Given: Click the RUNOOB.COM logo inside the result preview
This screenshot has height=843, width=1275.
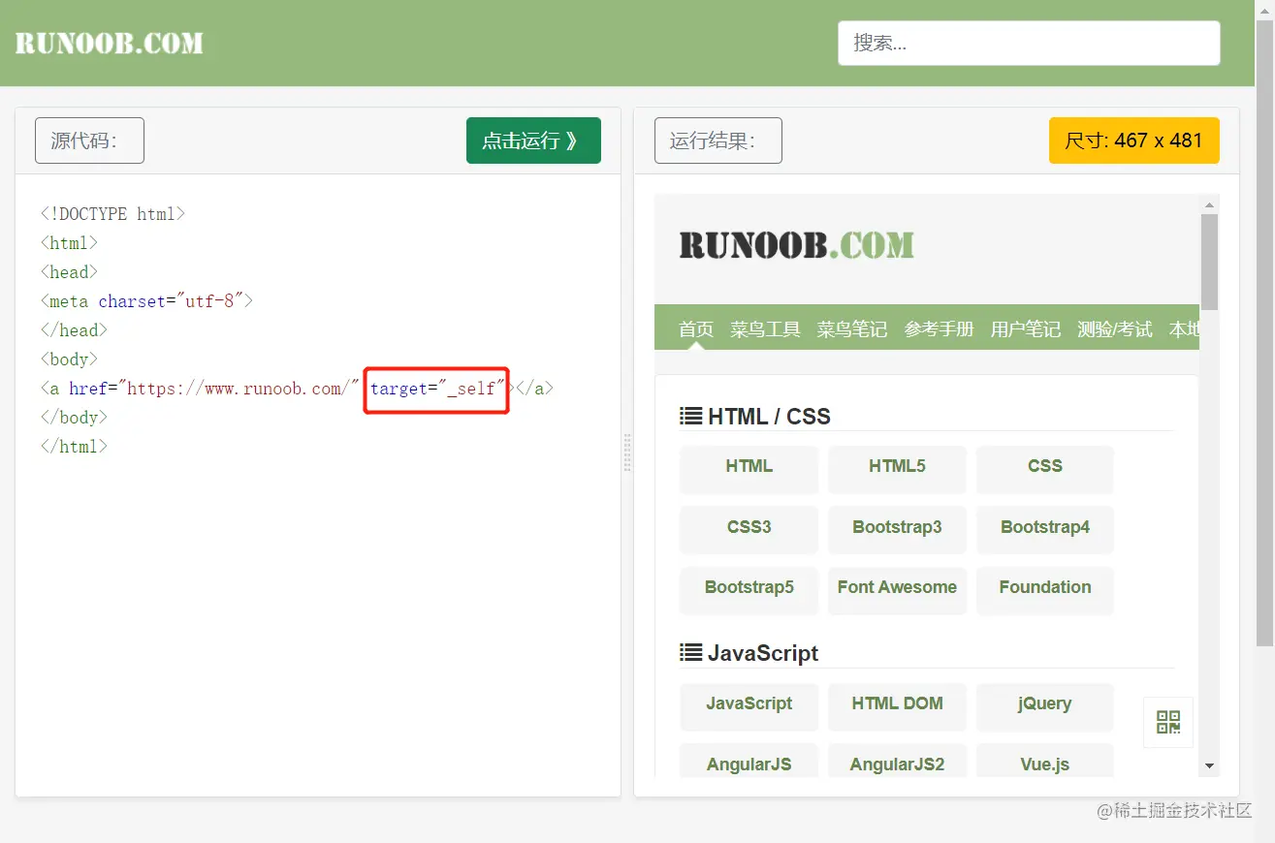Looking at the screenshot, I should click(796, 245).
